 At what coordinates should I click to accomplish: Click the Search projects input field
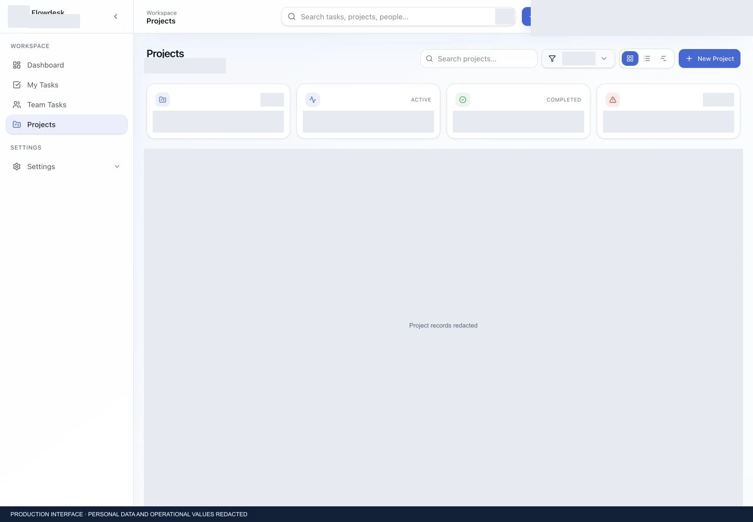[x=478, y=58]
